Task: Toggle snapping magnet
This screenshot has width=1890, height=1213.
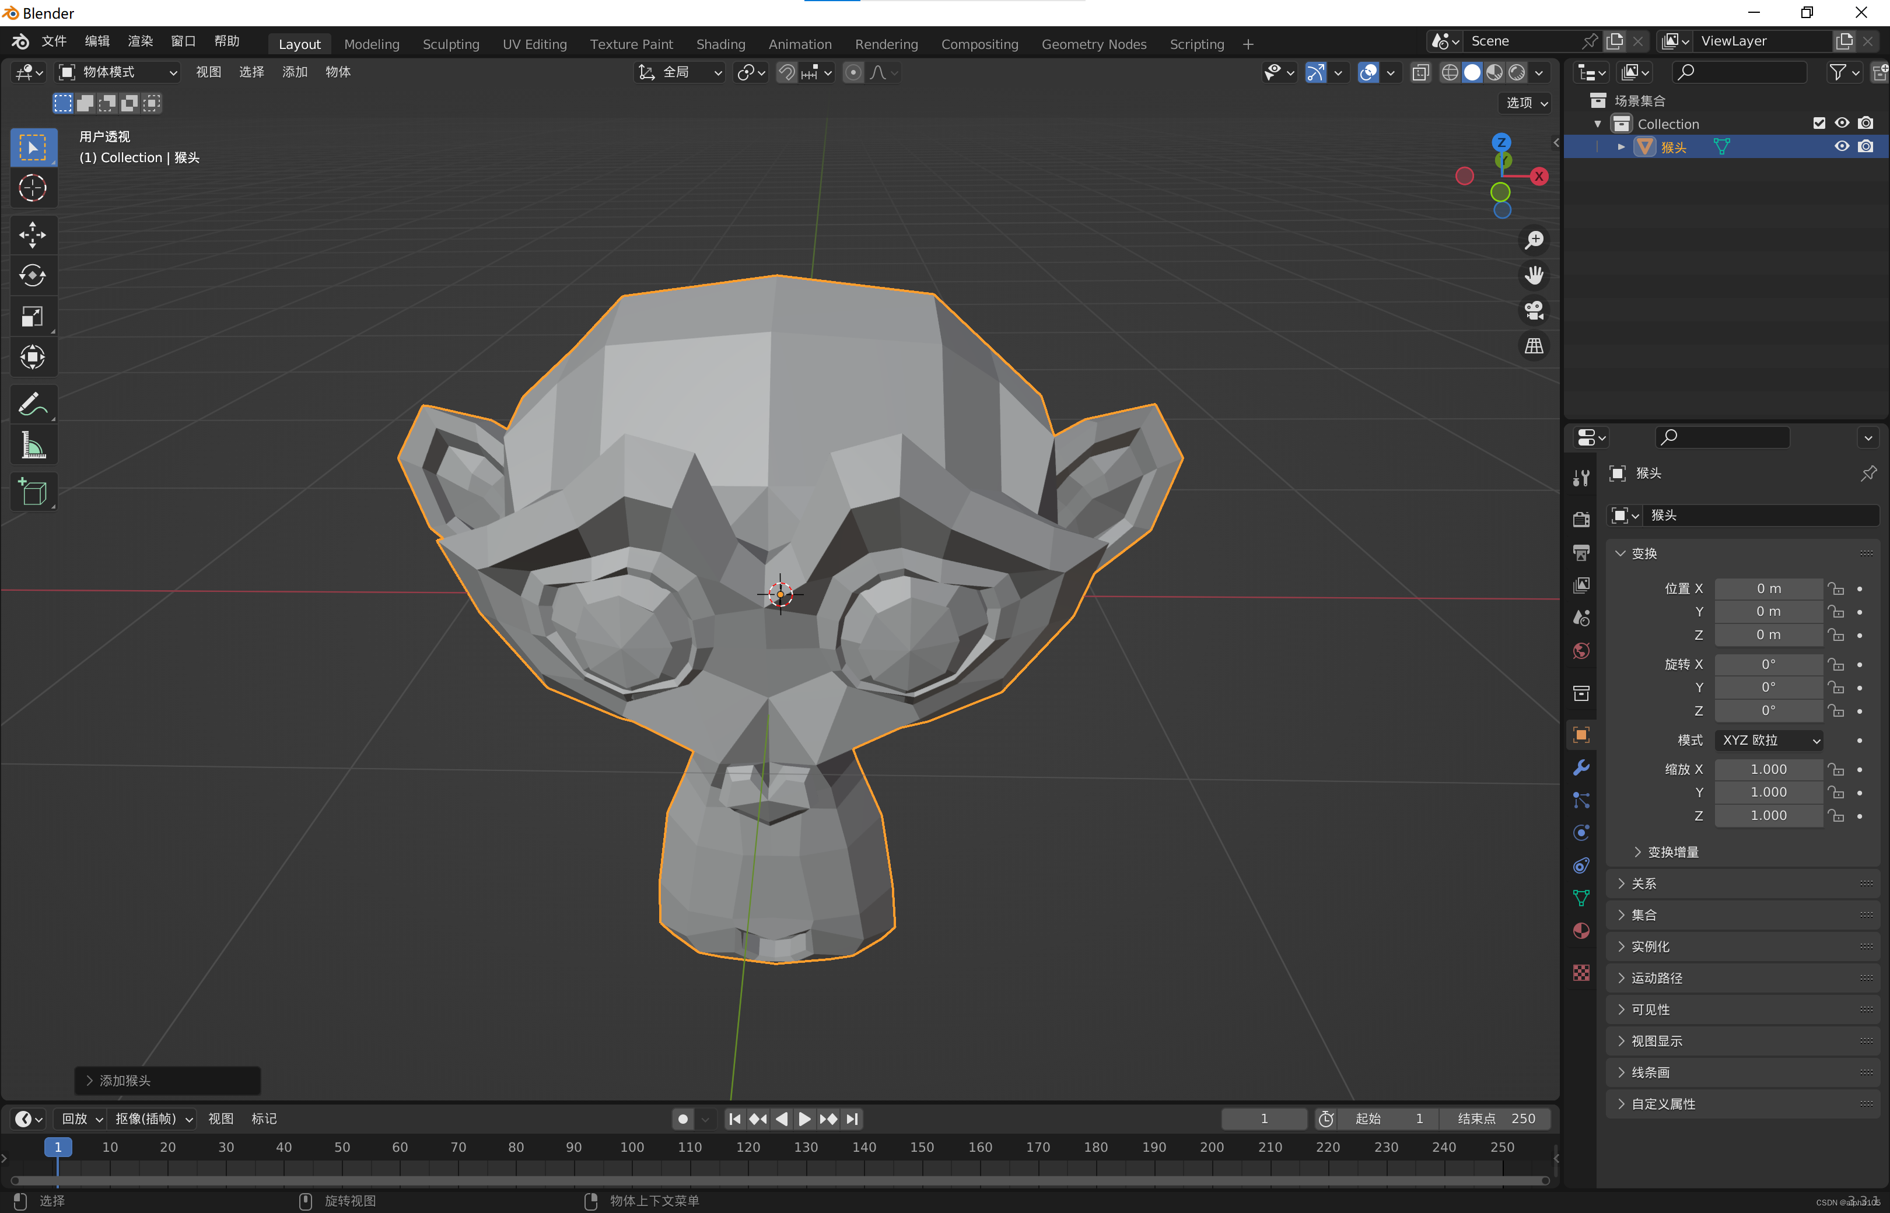Action: (786, 72)
